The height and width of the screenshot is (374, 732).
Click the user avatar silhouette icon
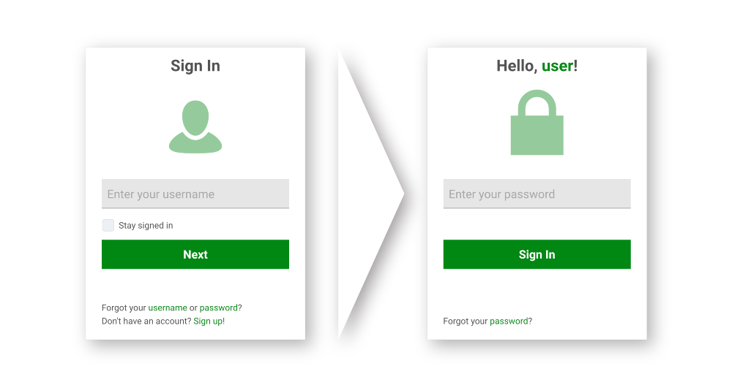(x=195, y=127)
